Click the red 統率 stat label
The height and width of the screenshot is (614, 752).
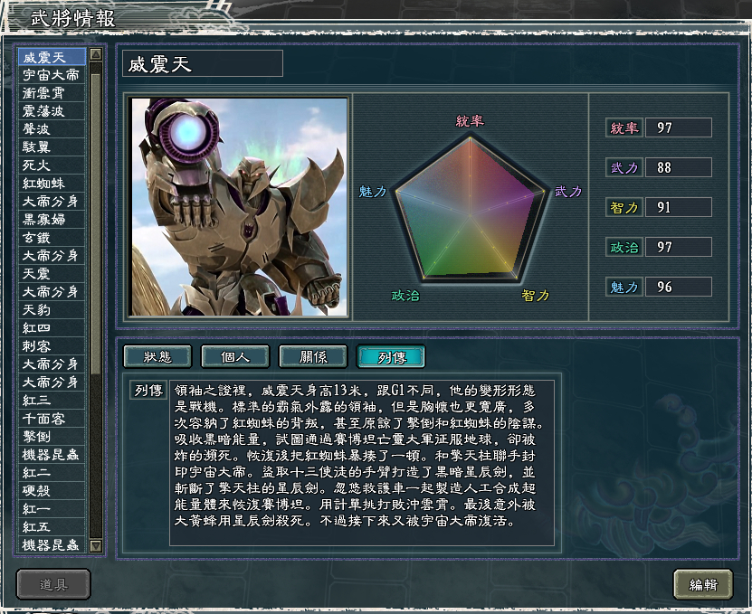coord(623,128)
